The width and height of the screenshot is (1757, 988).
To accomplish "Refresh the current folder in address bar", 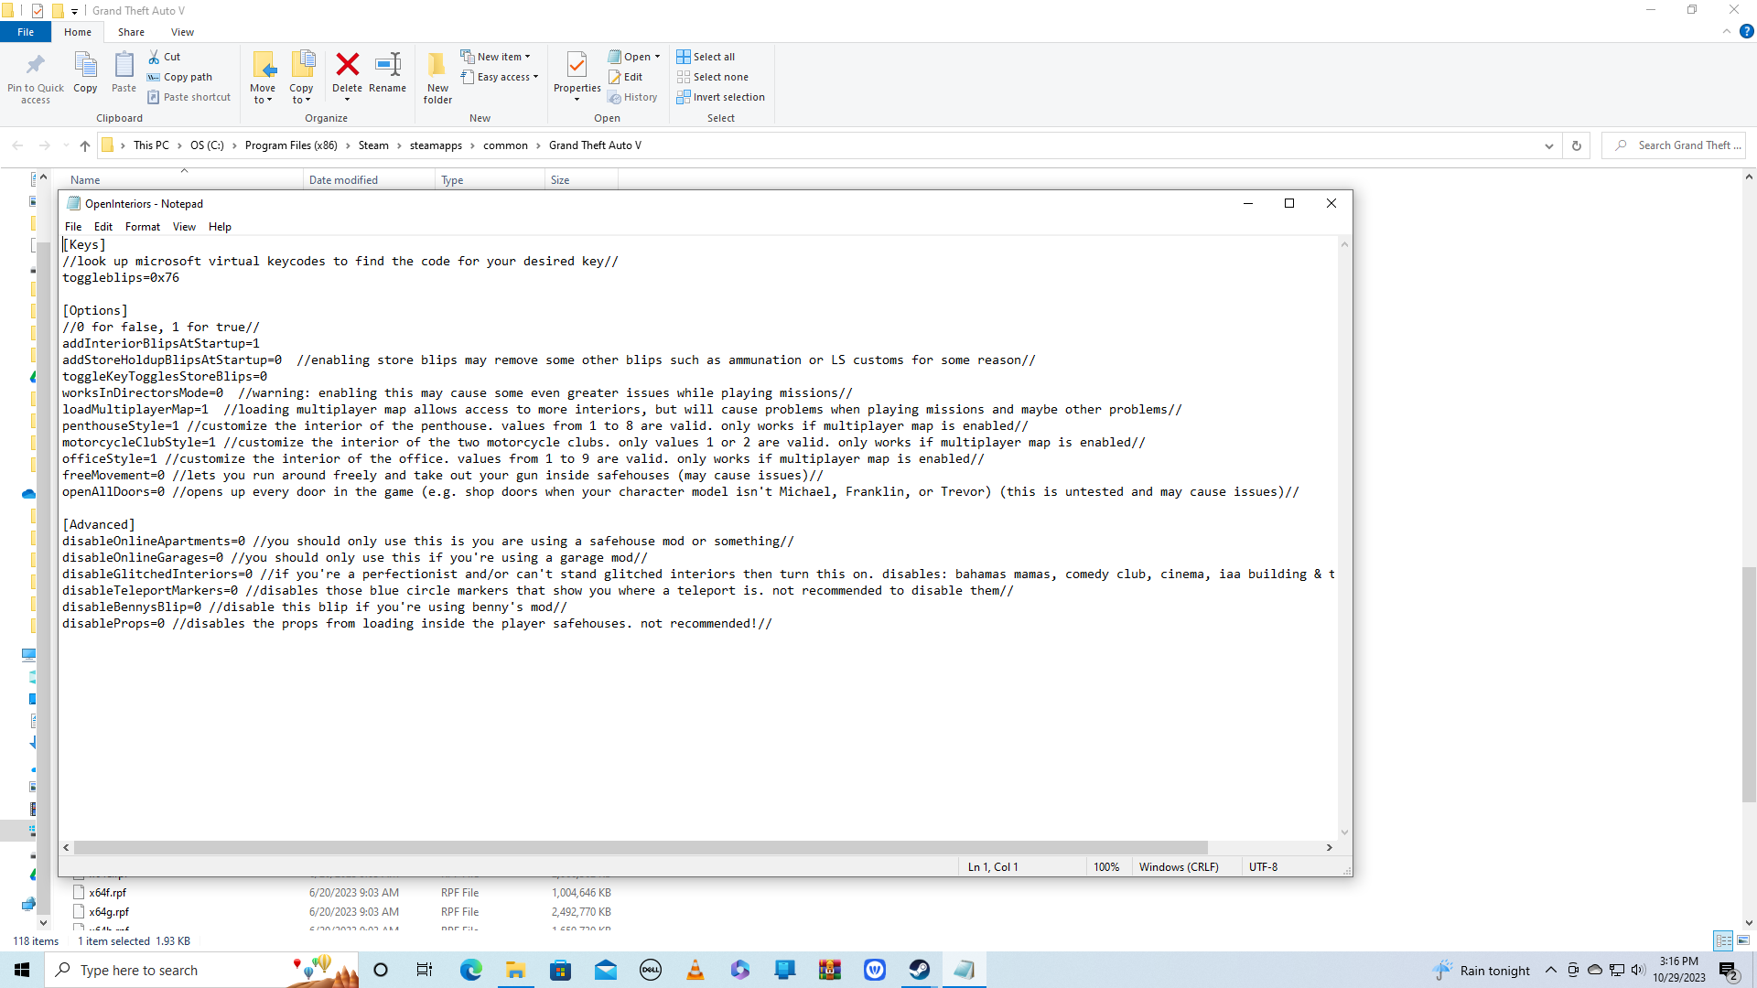I will [1576, 145].
